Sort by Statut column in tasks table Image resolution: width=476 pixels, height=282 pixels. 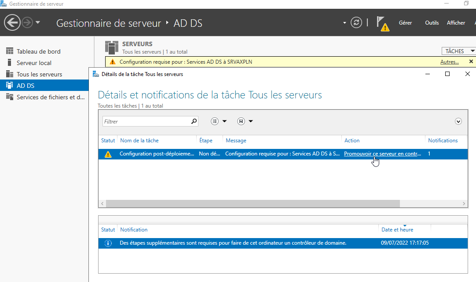point(108,141)
